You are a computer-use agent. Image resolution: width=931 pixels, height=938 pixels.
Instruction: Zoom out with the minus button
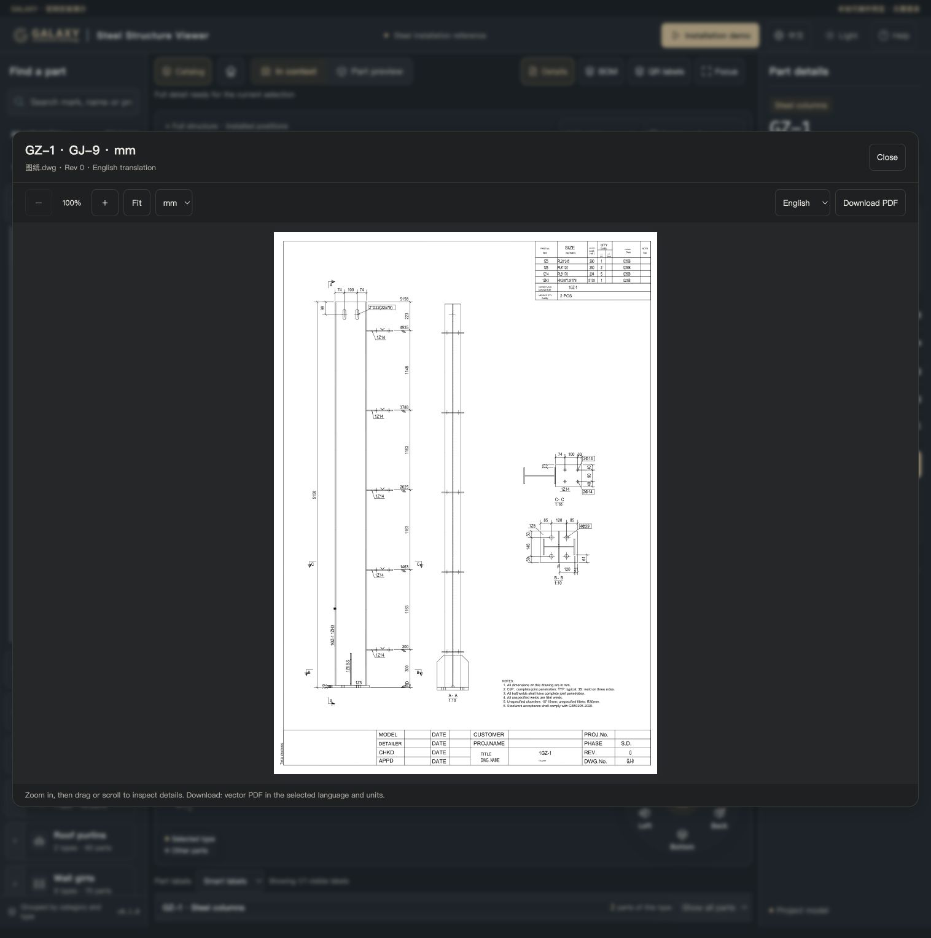(x=39, y=203)
